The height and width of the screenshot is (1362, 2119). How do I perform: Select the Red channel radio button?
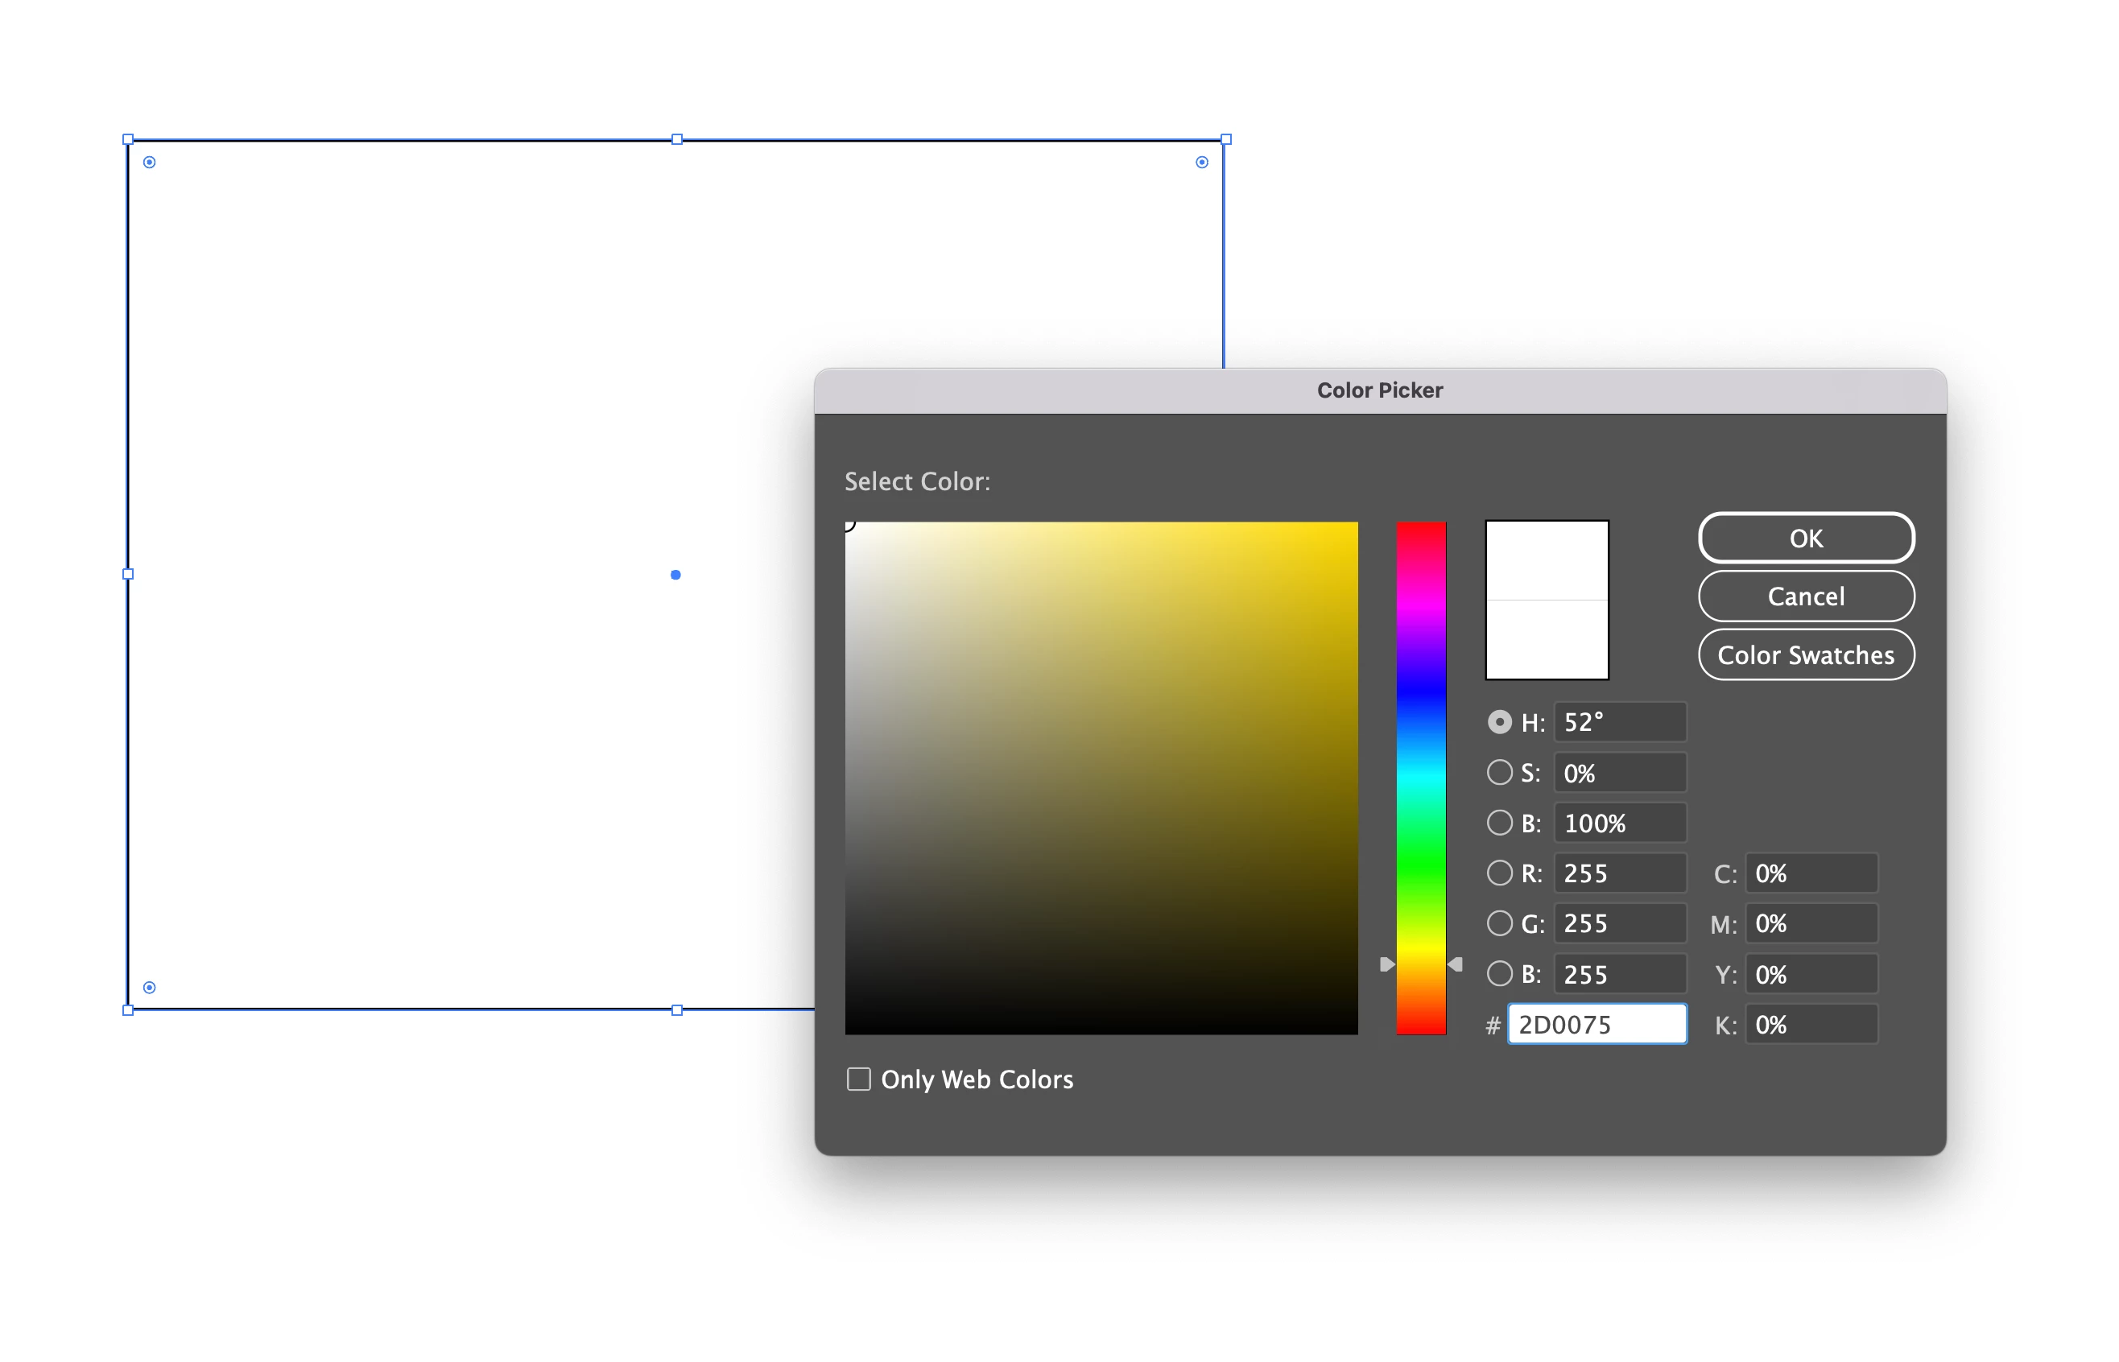[1499, 873]
